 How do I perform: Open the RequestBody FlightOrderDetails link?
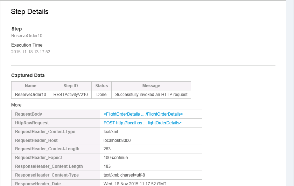[143, 114]
